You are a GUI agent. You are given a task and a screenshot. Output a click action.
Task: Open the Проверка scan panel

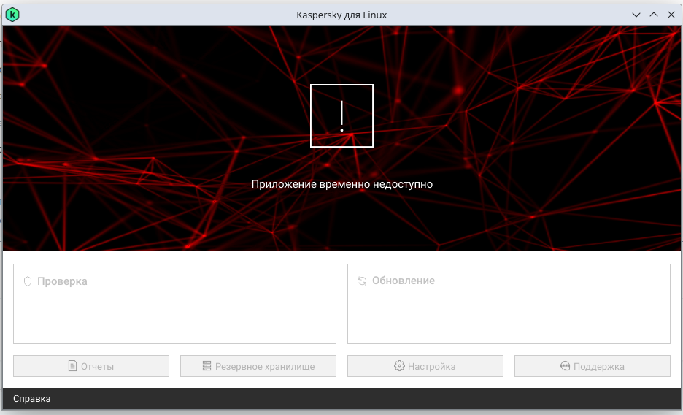[x=174, y=304]
